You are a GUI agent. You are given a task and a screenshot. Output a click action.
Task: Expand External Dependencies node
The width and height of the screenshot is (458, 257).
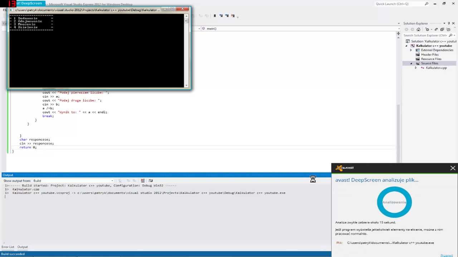coord(411,50)
